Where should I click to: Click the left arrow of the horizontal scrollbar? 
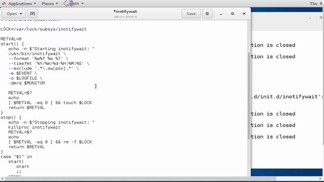[x=2, y=178]
